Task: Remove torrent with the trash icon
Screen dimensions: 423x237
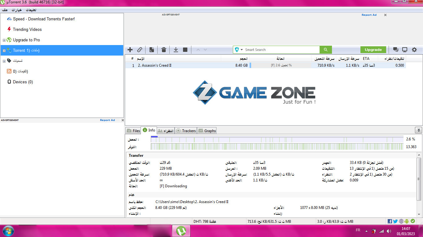Action: pos(164,50)
